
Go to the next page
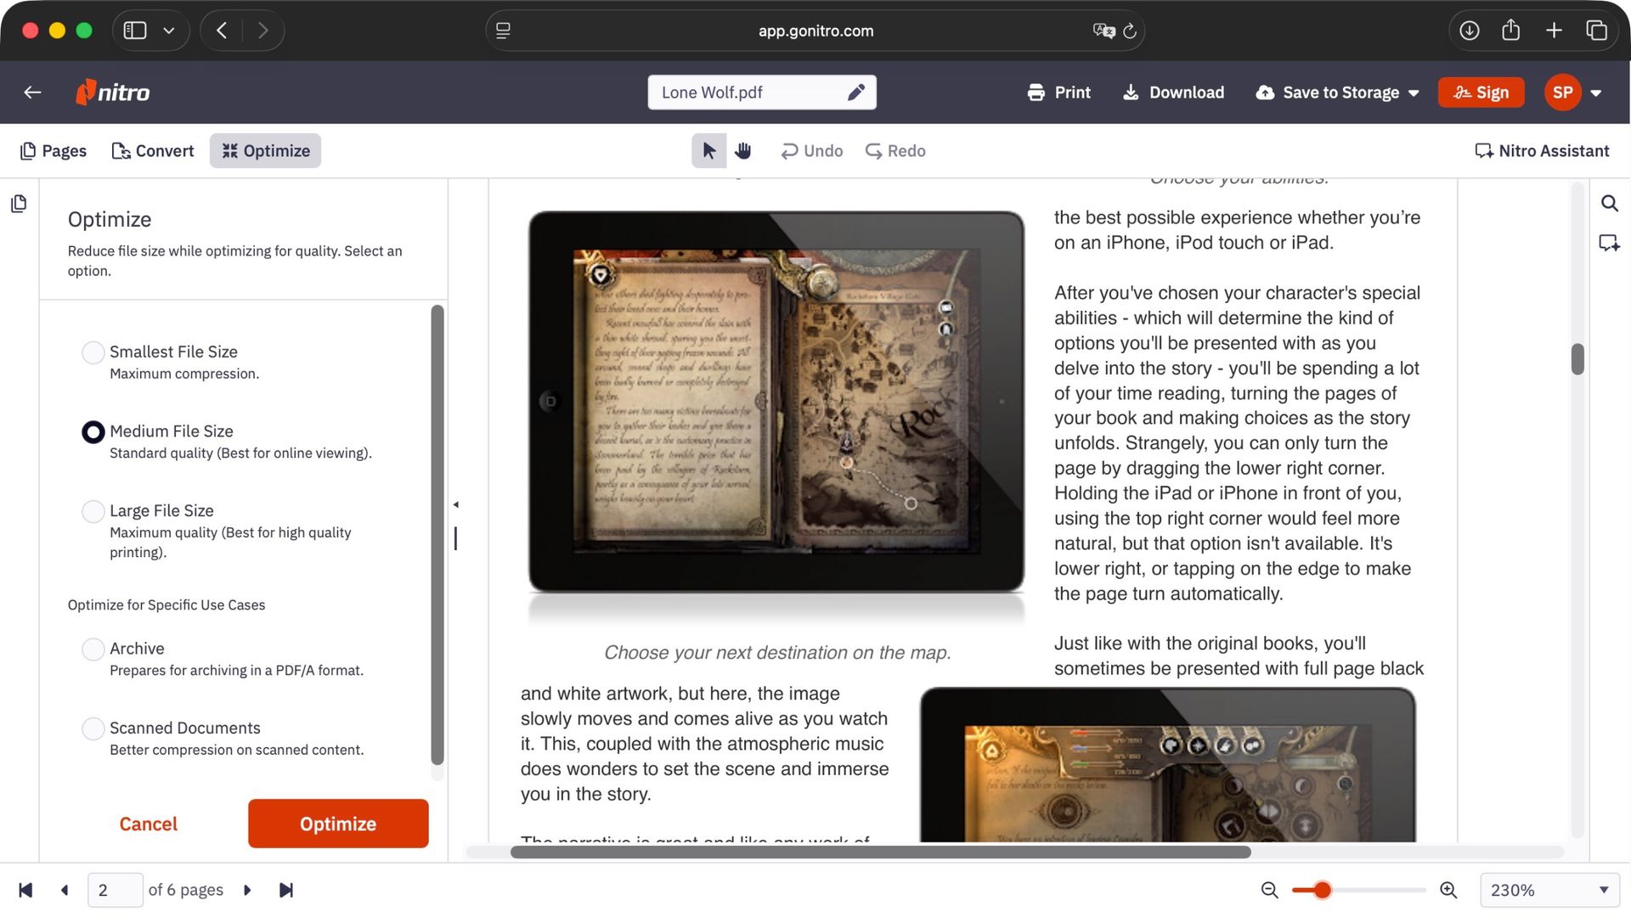(x=247, y=890)
